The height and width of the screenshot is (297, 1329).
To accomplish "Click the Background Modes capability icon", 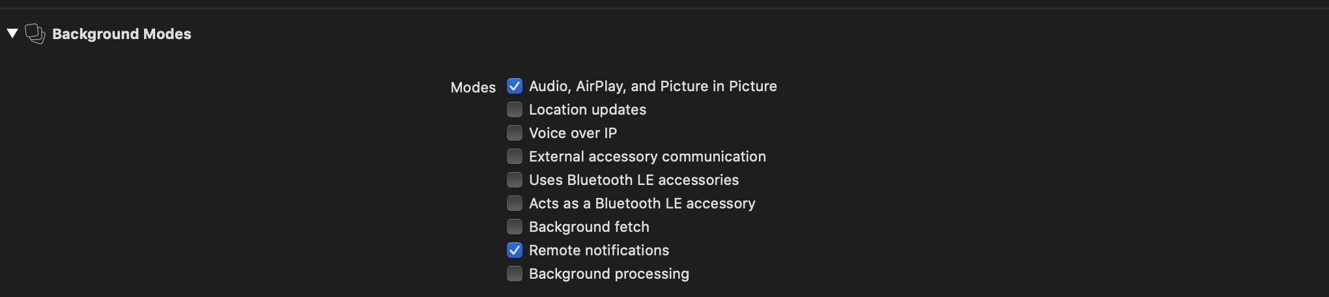I will point(35,33).
